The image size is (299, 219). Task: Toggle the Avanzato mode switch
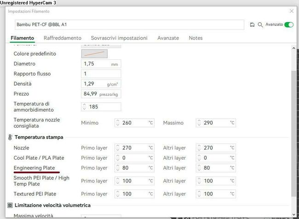(x=288, y=24)
